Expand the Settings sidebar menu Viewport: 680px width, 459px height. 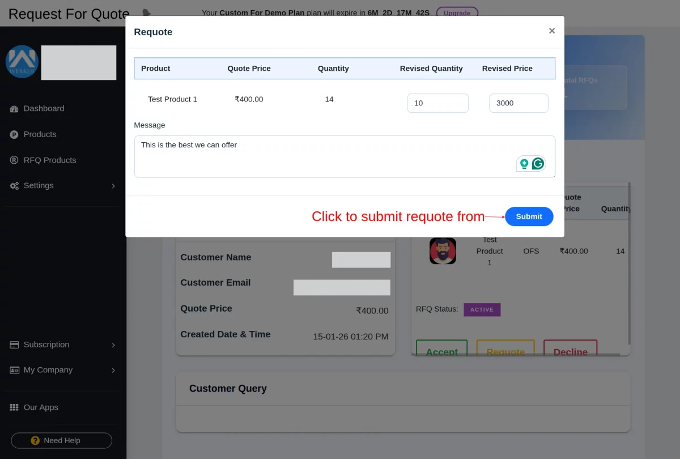point(62,185)
